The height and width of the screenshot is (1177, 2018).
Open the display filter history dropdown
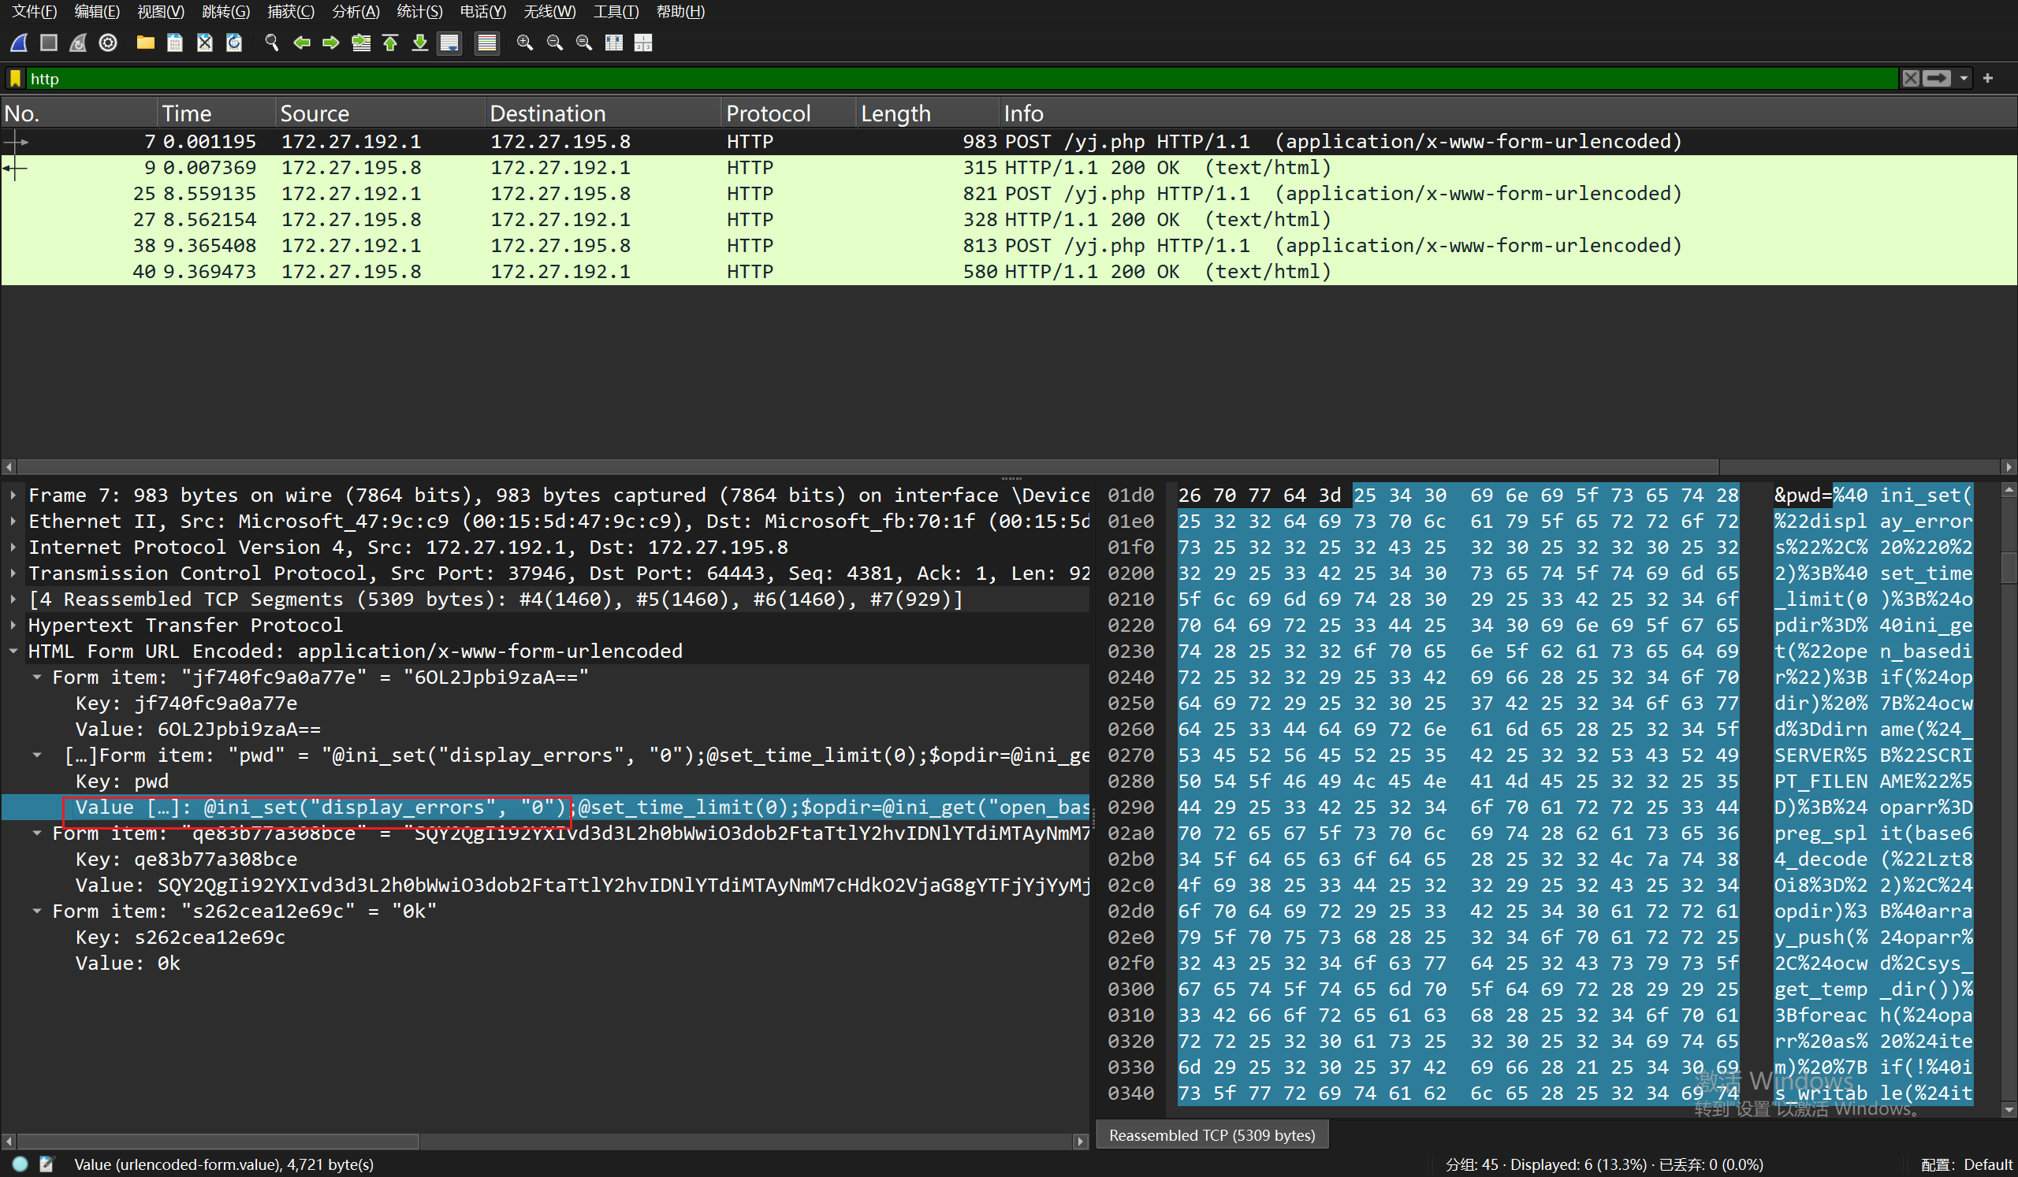point(1964,79)
